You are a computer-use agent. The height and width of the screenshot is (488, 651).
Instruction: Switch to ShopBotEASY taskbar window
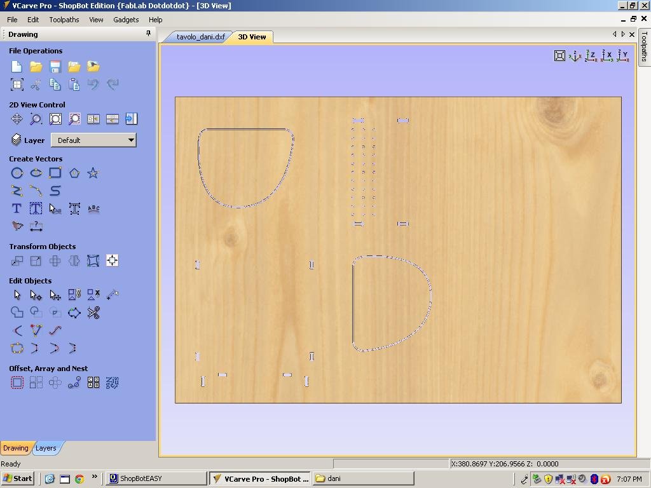point(155,478)
